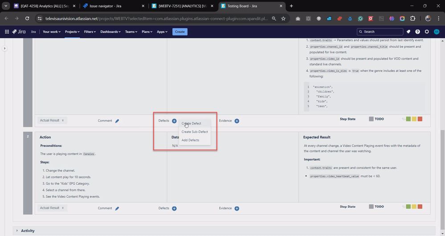The height and width of the screenshot is (236, 445).
Task: Expand the Filters dropdown
Action: [x=90, y=32]
